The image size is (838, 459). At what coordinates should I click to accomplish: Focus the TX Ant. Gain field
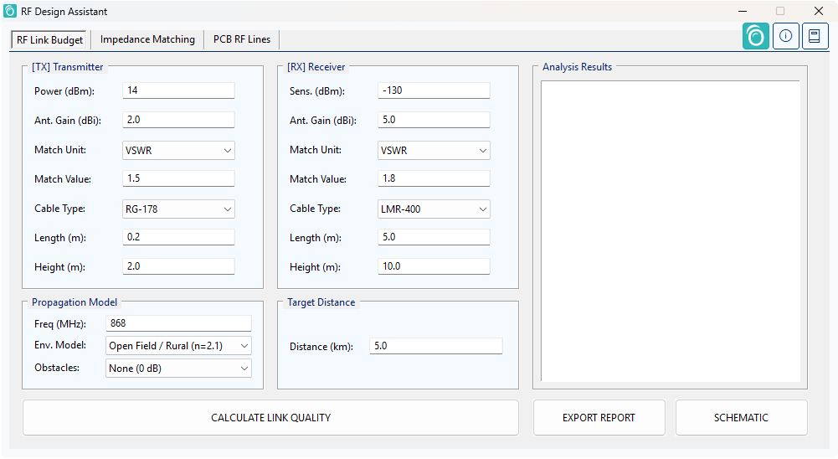178,120
